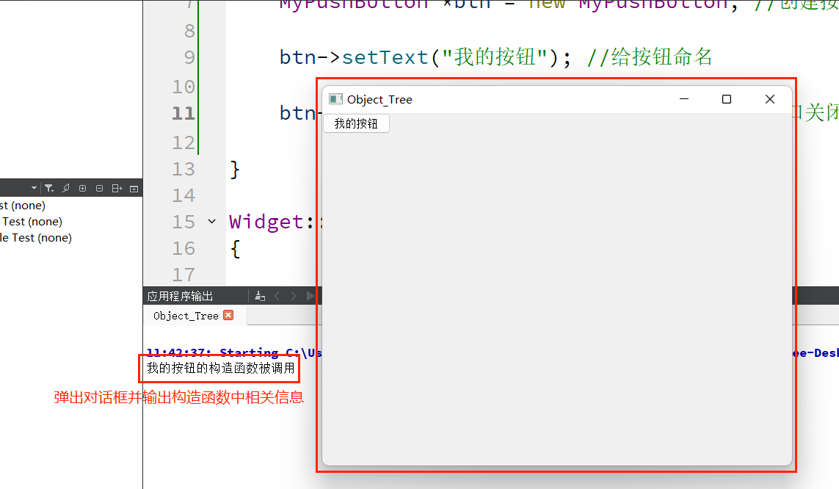This screenshot has width=839, height=489.
Task: Click the "我的按钮" string literal on line 9
Action: click(496, 57)
